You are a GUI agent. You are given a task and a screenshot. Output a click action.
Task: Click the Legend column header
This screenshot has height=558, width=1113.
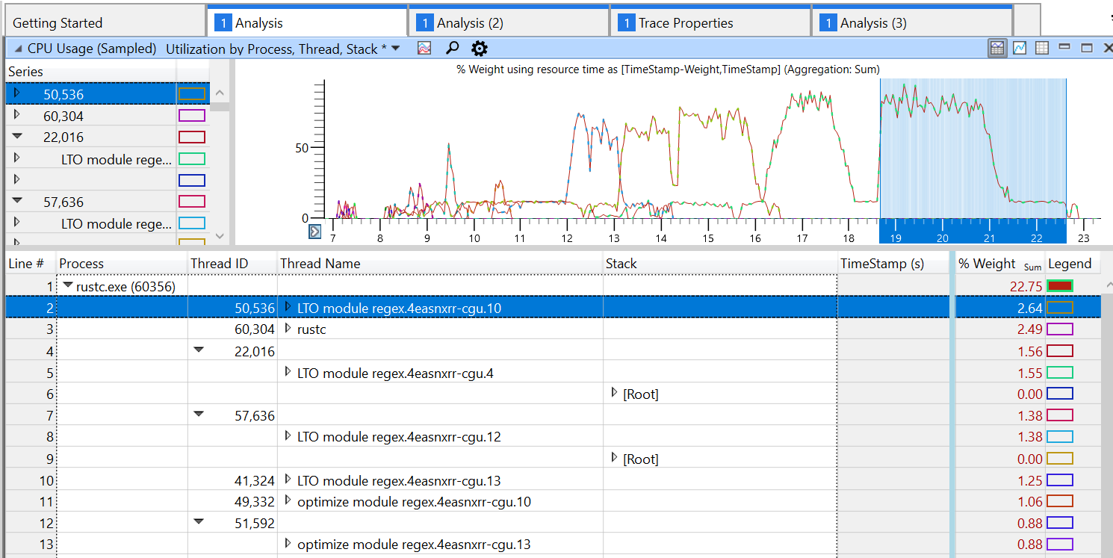pos(1073,264)
